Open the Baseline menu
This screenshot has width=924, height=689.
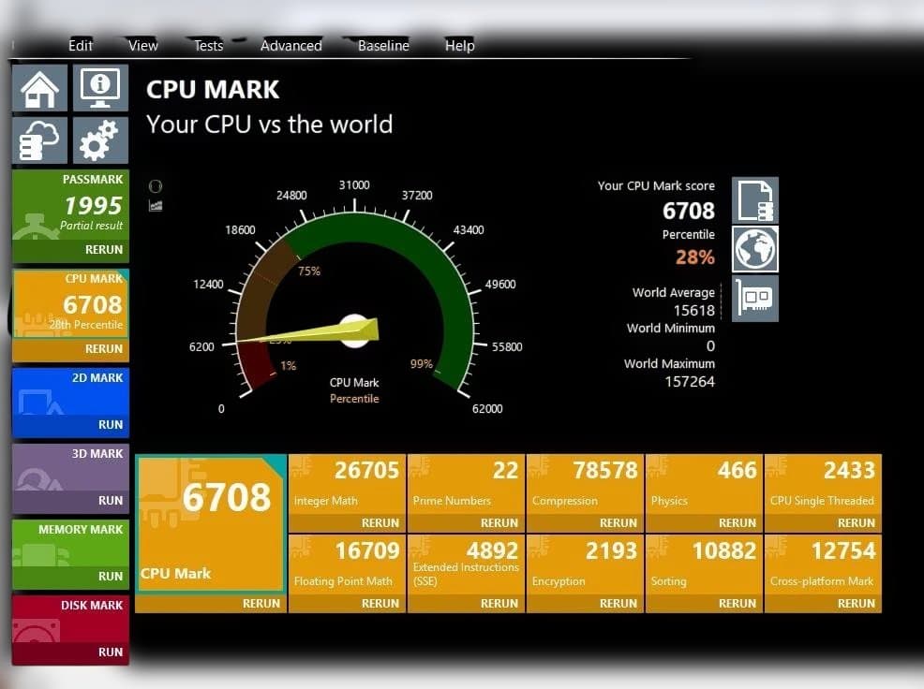381,45
